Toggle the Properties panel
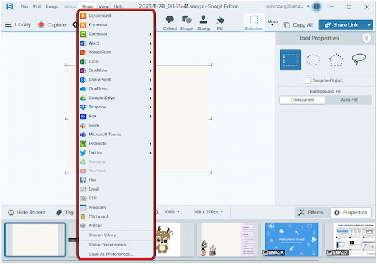The image size is (377, 264). tap(351, 213)
